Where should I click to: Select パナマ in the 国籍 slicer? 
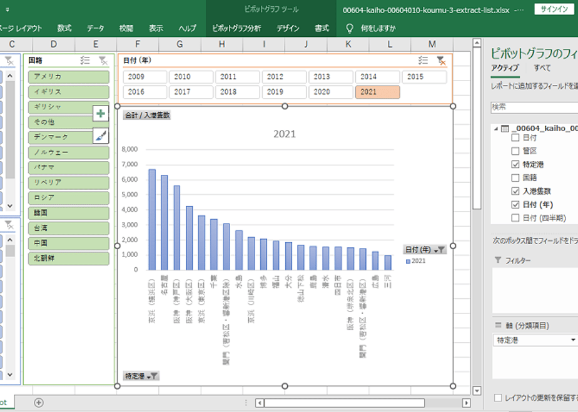(x=69, y=167)
